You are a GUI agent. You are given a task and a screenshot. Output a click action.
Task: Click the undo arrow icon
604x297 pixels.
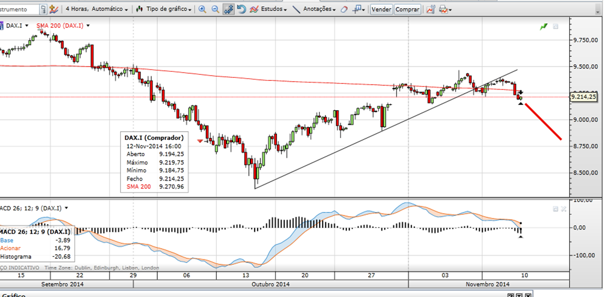(242, 9)
